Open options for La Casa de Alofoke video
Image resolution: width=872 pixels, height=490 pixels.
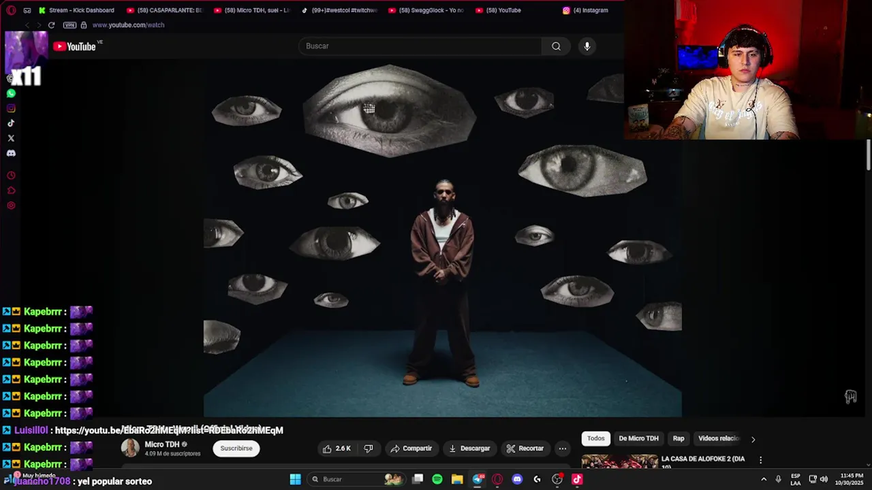pyautogui.click(x=760, y=460)
